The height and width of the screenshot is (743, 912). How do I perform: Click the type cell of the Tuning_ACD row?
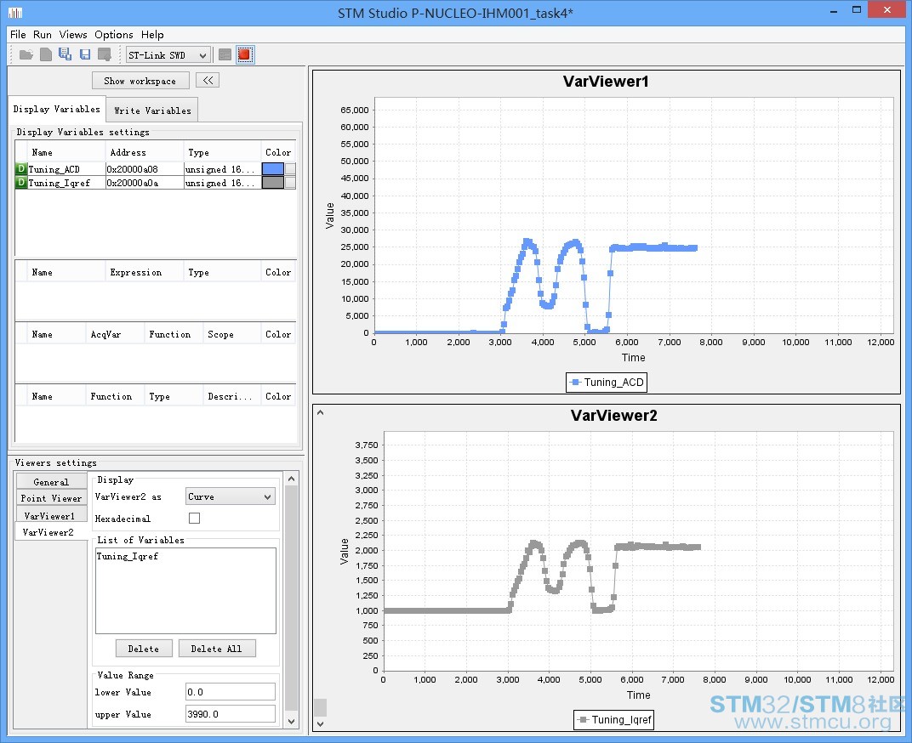(221, 168)
